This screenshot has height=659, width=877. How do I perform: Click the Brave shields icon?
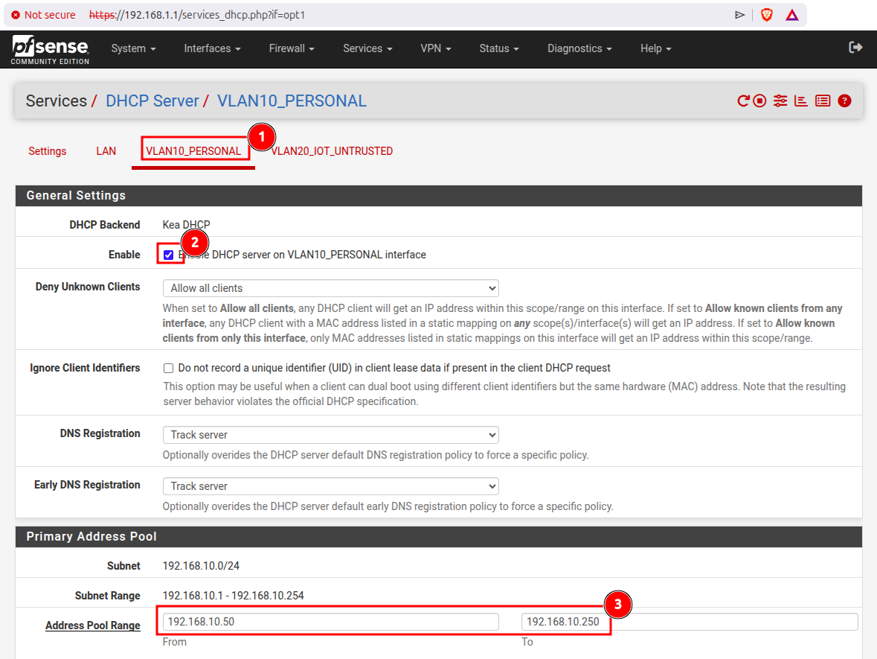click(x=767, y=15)
